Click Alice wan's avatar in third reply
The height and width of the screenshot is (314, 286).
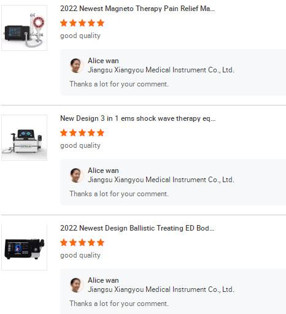click(76, 285)
